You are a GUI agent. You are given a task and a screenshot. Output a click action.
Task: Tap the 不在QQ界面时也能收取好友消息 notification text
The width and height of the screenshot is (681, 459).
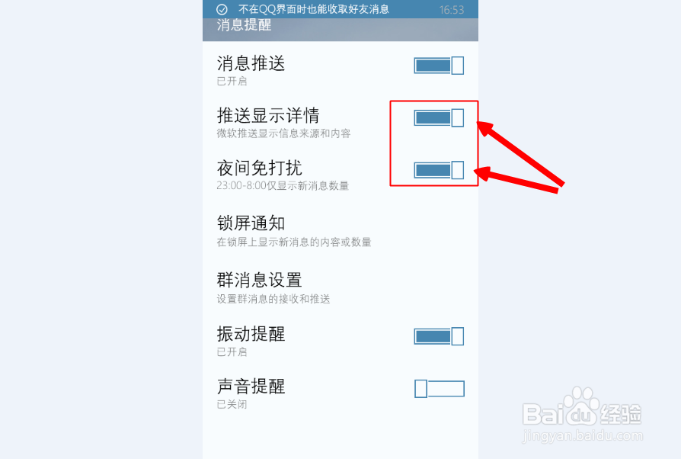314,9
